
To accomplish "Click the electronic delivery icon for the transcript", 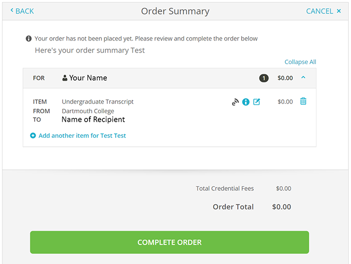I will click(x=235, y=102).
